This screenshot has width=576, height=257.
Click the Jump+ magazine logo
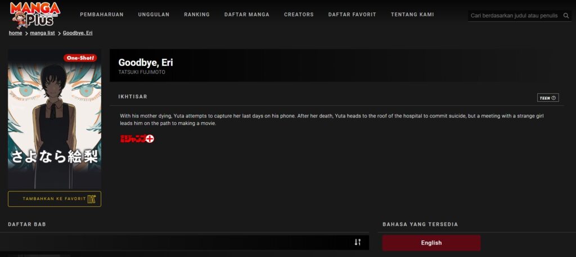tap(137, 138)
